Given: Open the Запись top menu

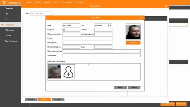Looking at the screenshot, I should click(x=38, y=2).
